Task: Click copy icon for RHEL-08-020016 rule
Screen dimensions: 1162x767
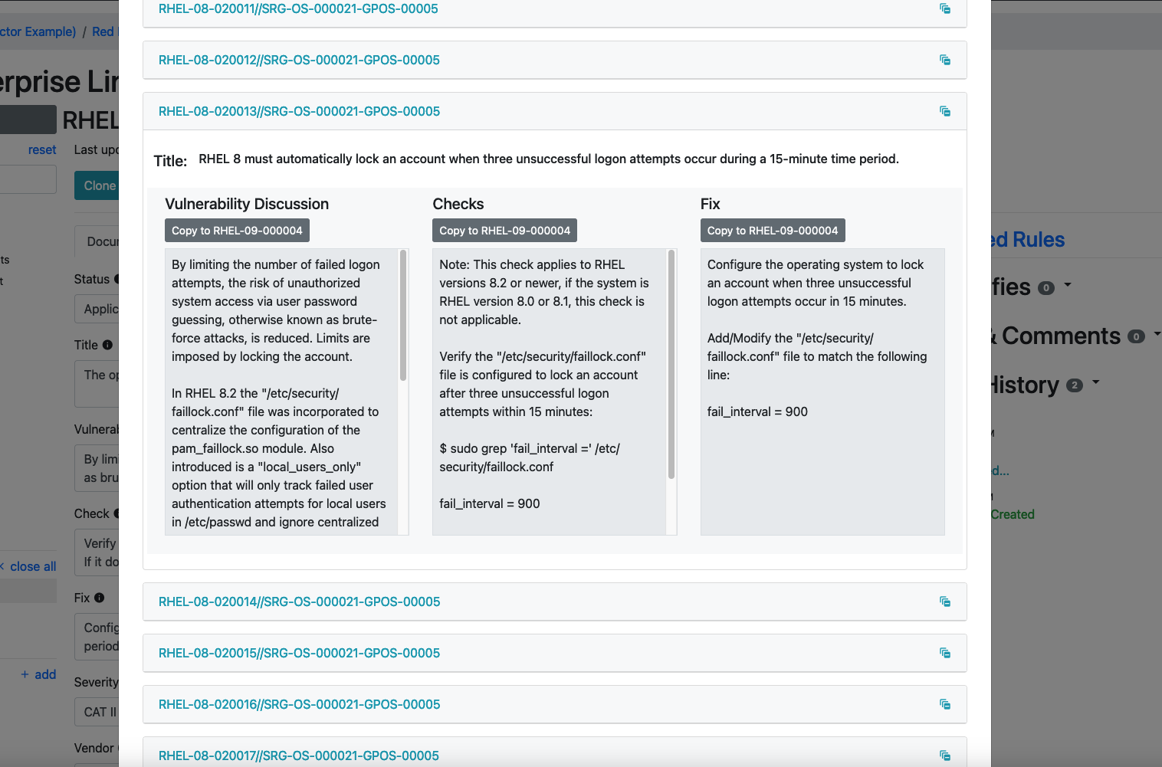Action: [944, 704]
